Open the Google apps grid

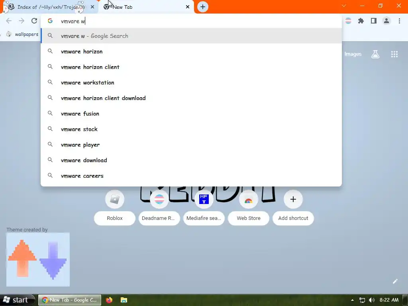coord(394,54)
